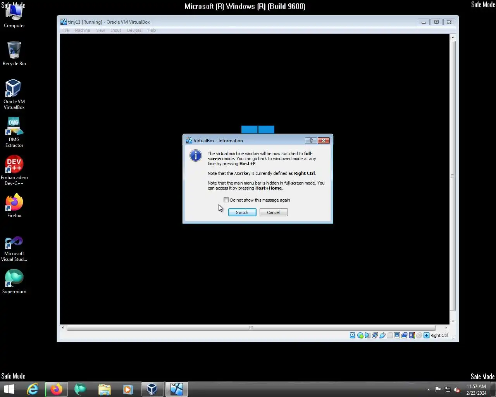Open the Windows Start button
496x397 pixels.
click(x=9, y=389)
